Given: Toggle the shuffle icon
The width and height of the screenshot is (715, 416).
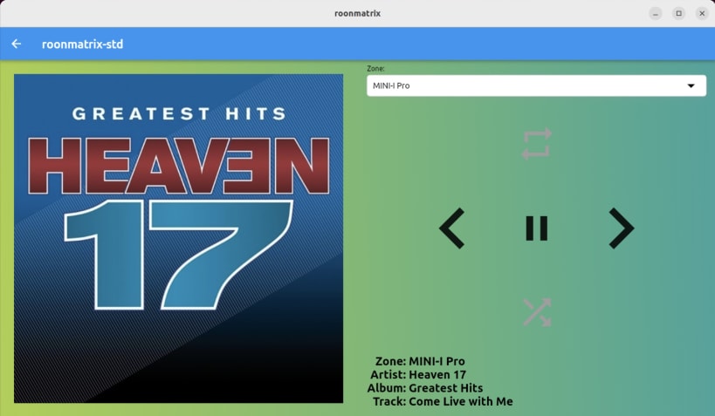Looking at the screenshot, I should (537, 312).
